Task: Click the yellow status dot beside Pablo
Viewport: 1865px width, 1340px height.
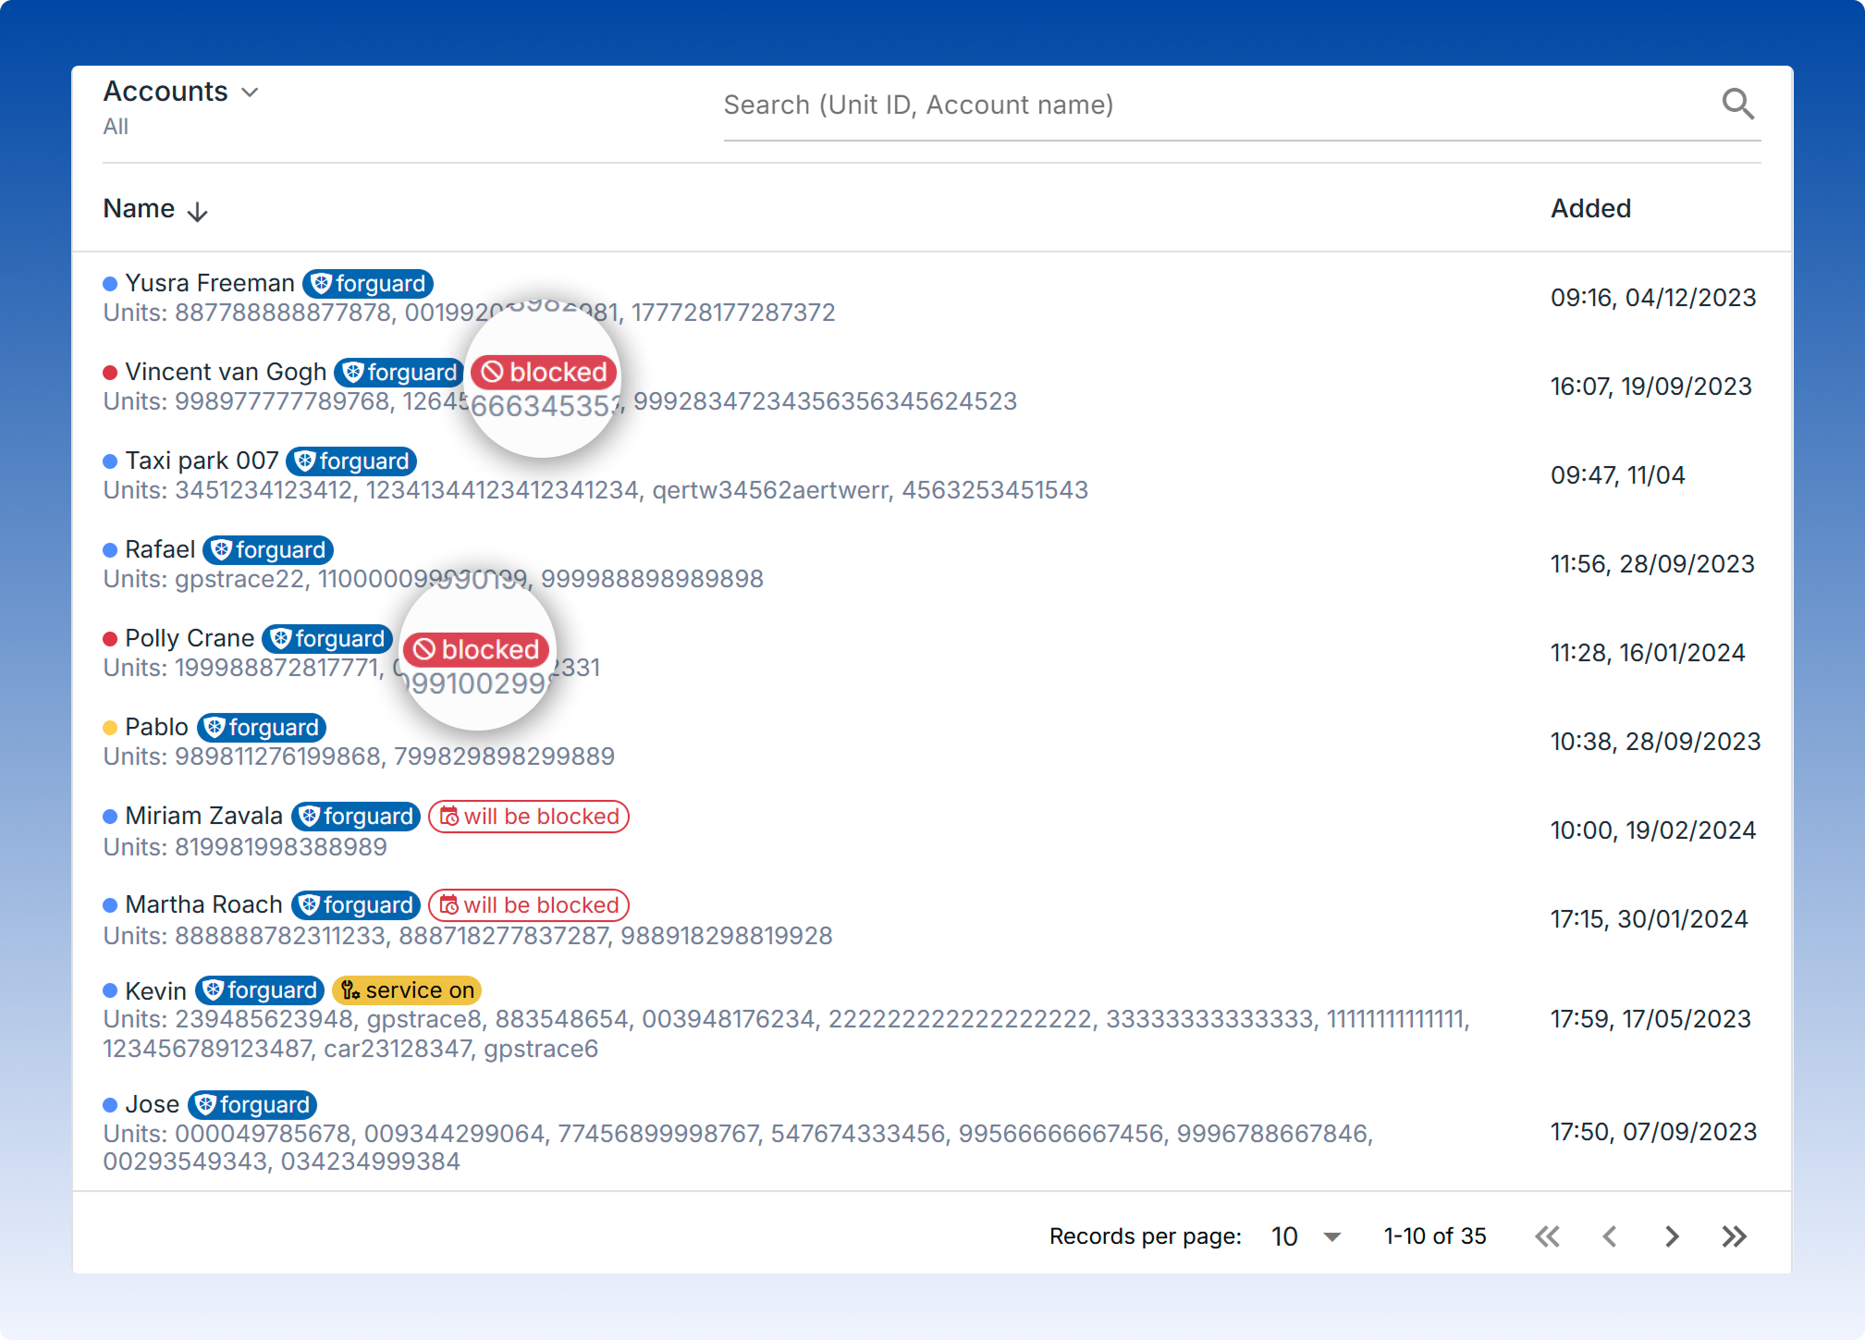Action: pyautogui.click(x=110, y=728)
